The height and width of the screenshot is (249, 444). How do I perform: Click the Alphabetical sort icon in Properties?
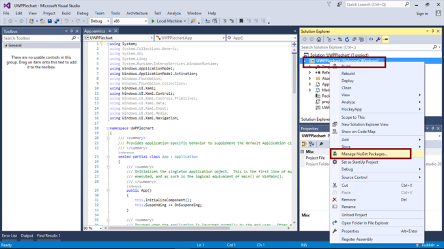point(311,144)
